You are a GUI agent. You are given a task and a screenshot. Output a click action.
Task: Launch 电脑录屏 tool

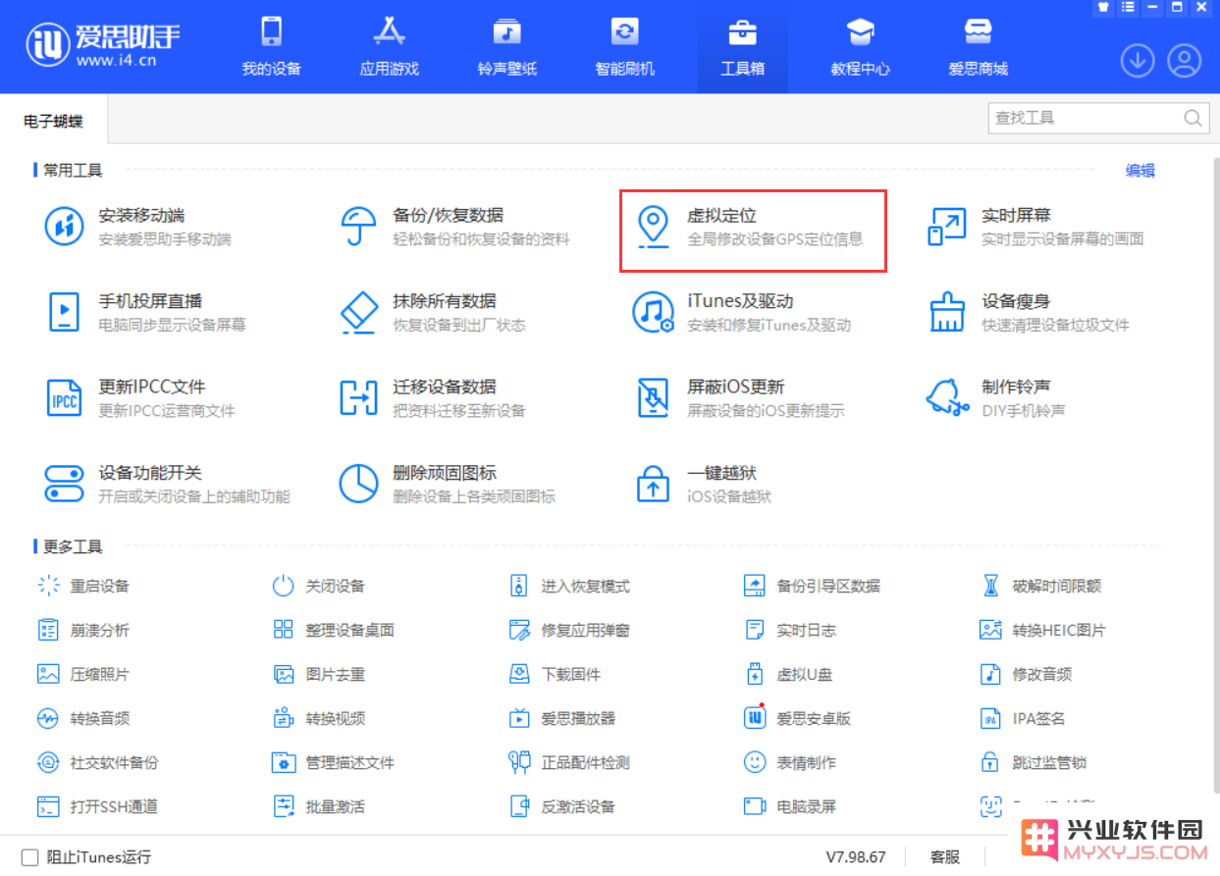click(x=790, y=806)
